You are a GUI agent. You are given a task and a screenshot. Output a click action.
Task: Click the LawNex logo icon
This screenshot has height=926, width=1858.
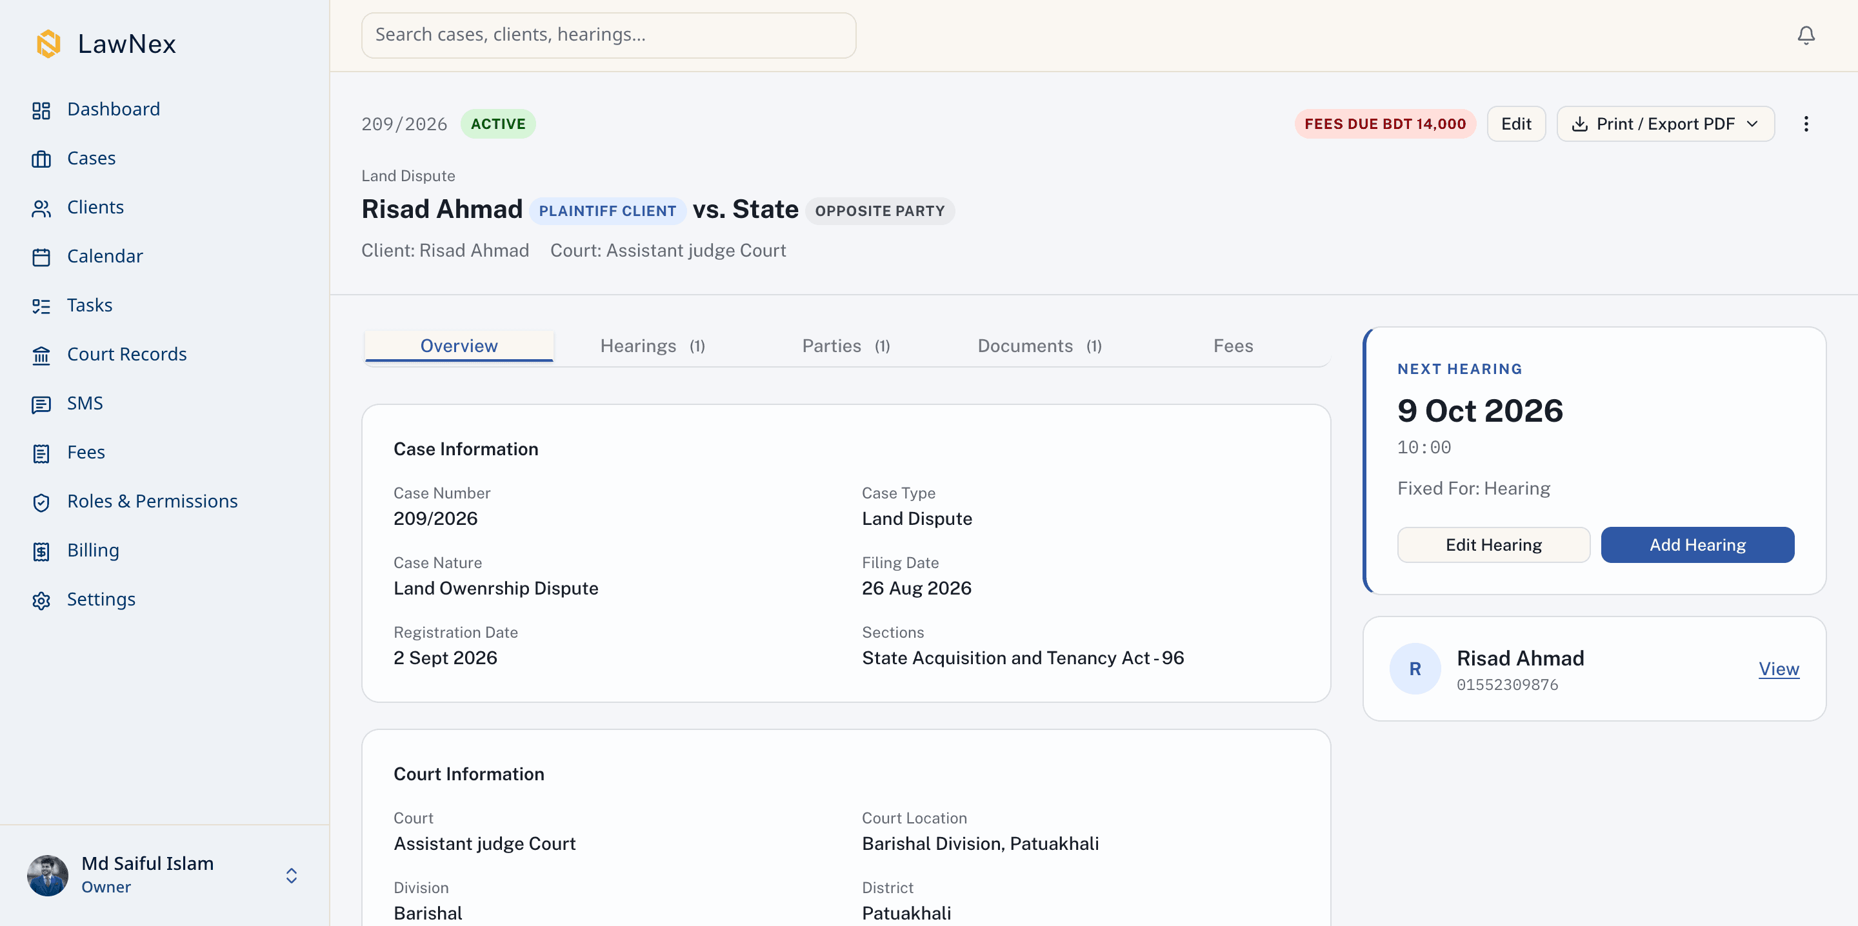48,44
